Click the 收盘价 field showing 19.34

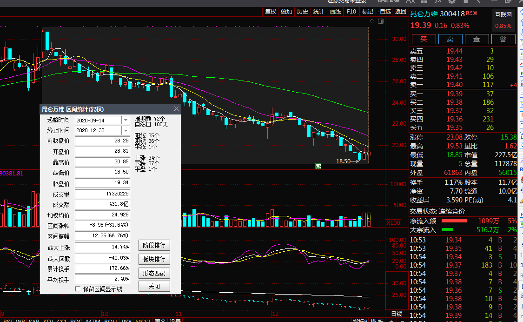tap(102, 183)
